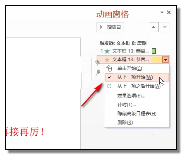182x155 pixels.
Task: Click the red text 再接再厉！ on the slide
Action: tap(25, 132)
